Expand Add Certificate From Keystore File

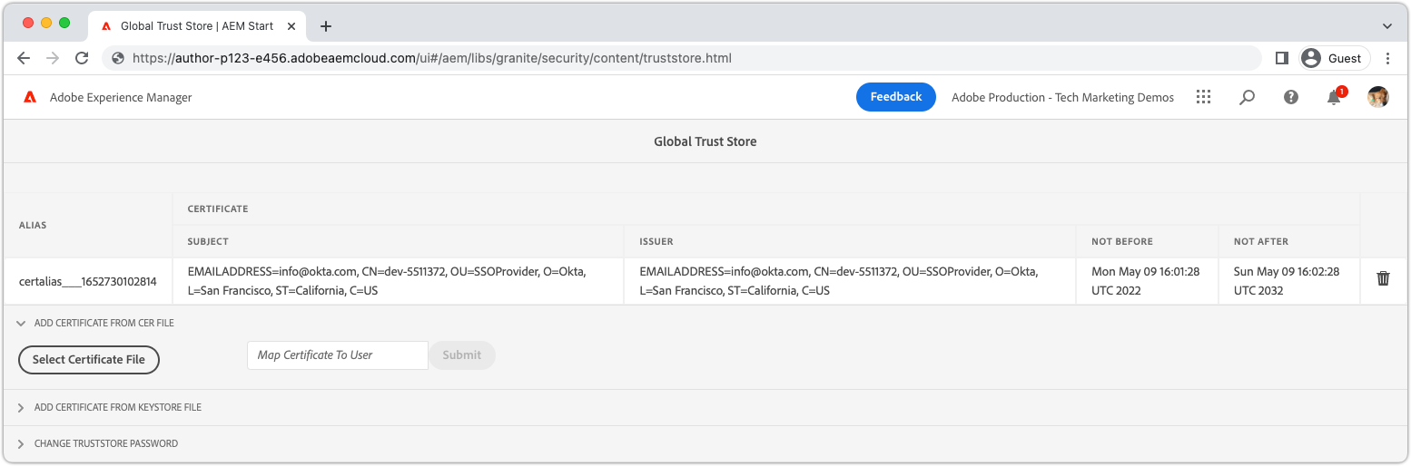(109, 407)
